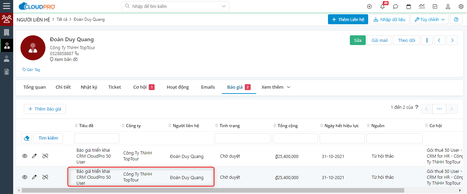Sort by Tổng cộng column
This screenshot has height=194, width=467.
(285, 125)
